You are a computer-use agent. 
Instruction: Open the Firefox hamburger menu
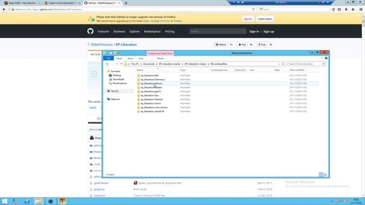[x=361, y=9]
